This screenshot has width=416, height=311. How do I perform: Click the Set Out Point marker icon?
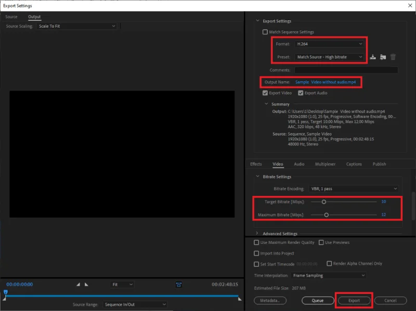86,284
